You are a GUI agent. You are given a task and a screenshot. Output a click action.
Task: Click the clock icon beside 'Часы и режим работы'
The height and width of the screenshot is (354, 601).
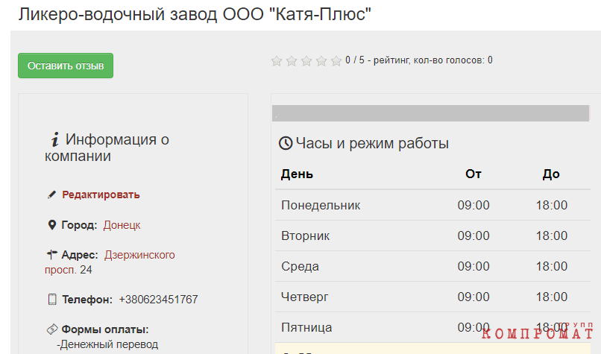point(286,143)
